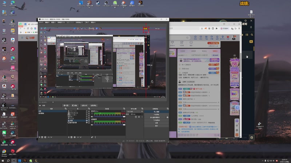291x163 pixels.
Task: Open Riot Client desktop shortcut
Action: click(x=12, y=143)
